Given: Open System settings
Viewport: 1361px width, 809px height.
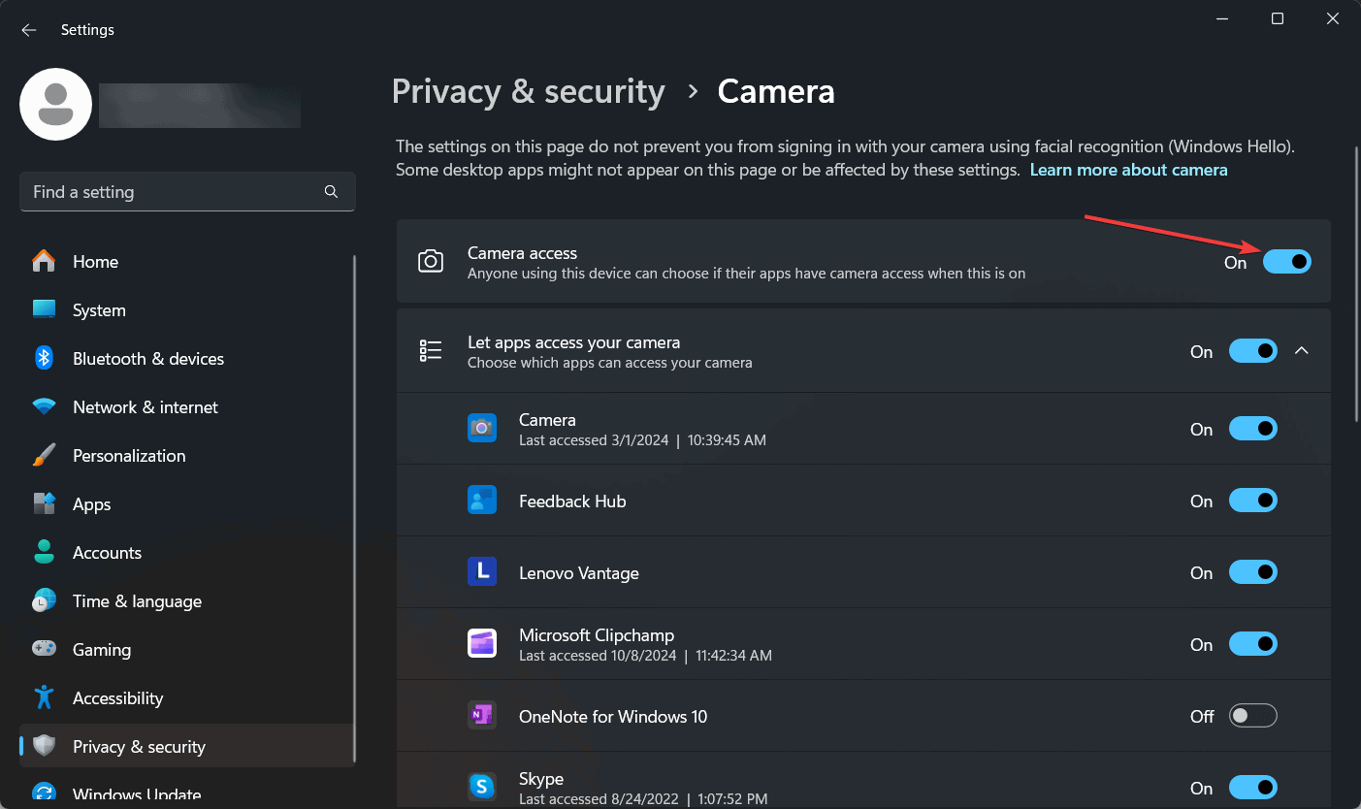Looking at the screenshot, I should click(x=187, y=310).
